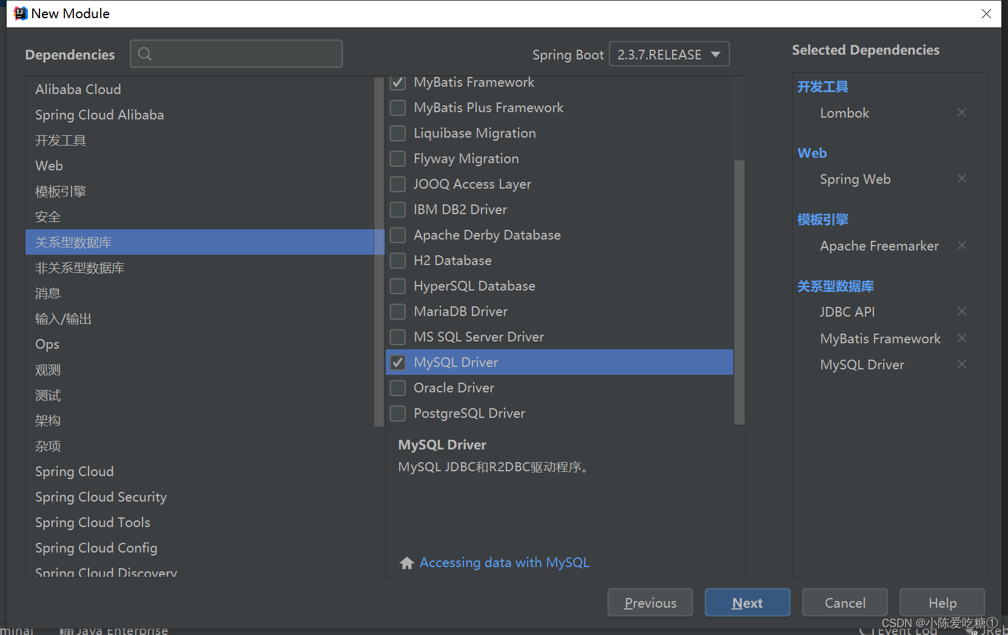Select the Ops category

pyautogui.click(x=200, y=344)
